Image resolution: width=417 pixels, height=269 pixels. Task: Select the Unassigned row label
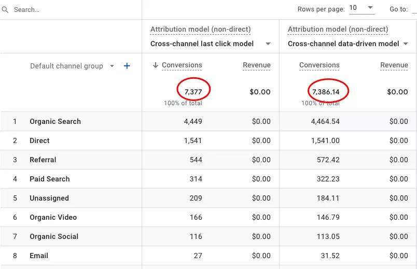point(49,198)
